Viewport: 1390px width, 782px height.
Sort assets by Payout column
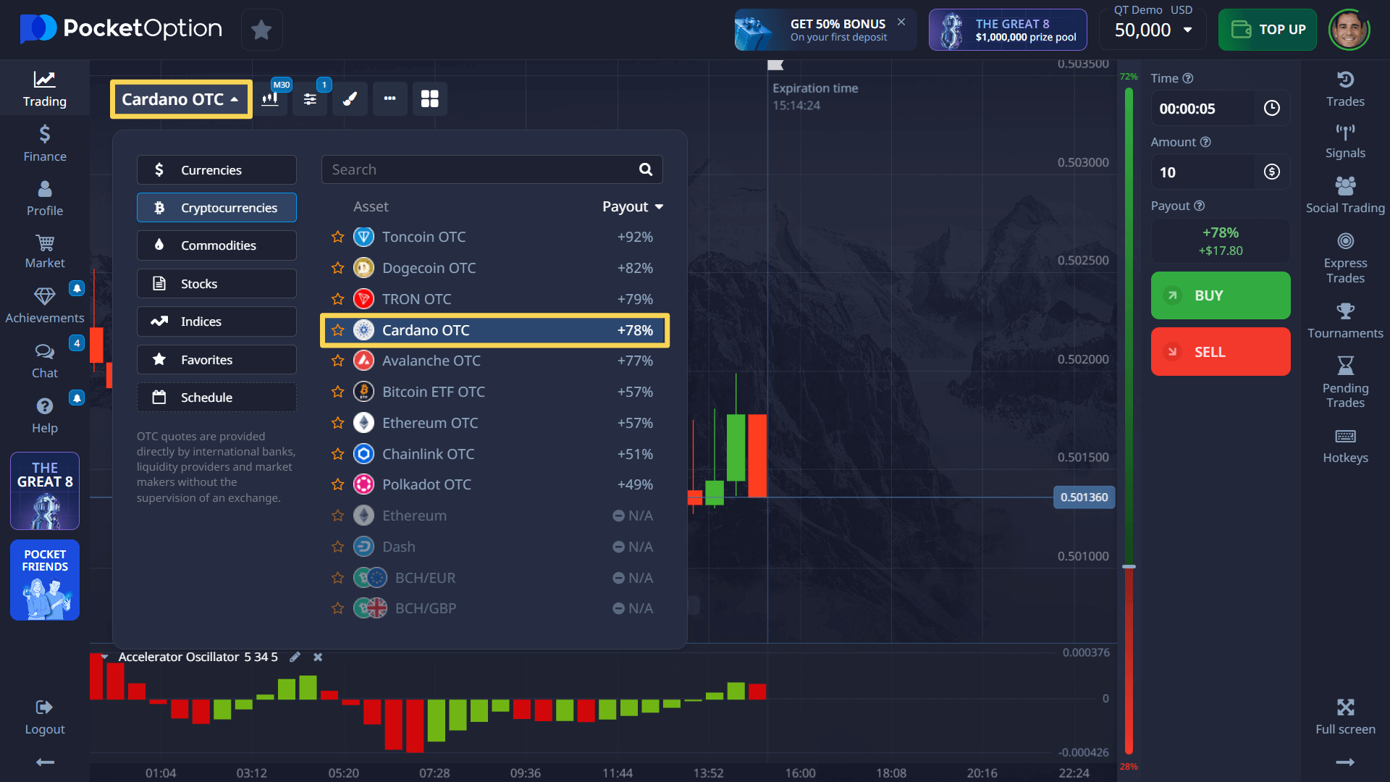pos(632,206)
